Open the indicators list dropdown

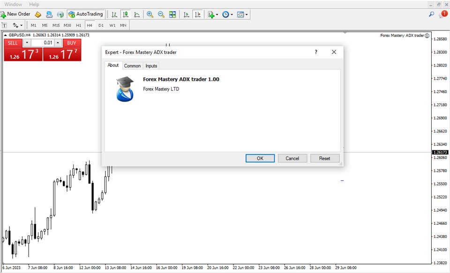pos(213,15)
